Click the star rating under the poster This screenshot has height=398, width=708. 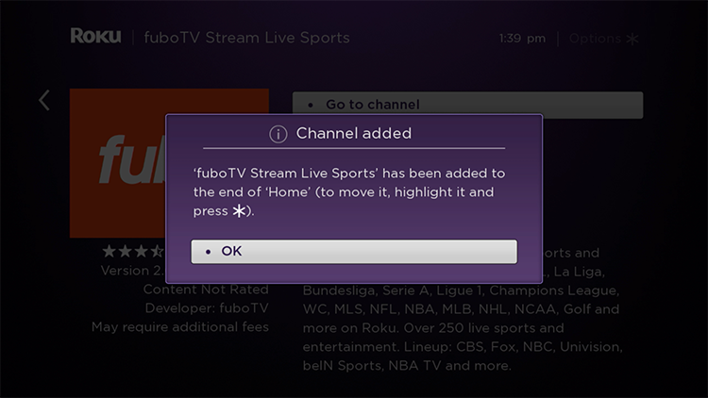(133, 251)
